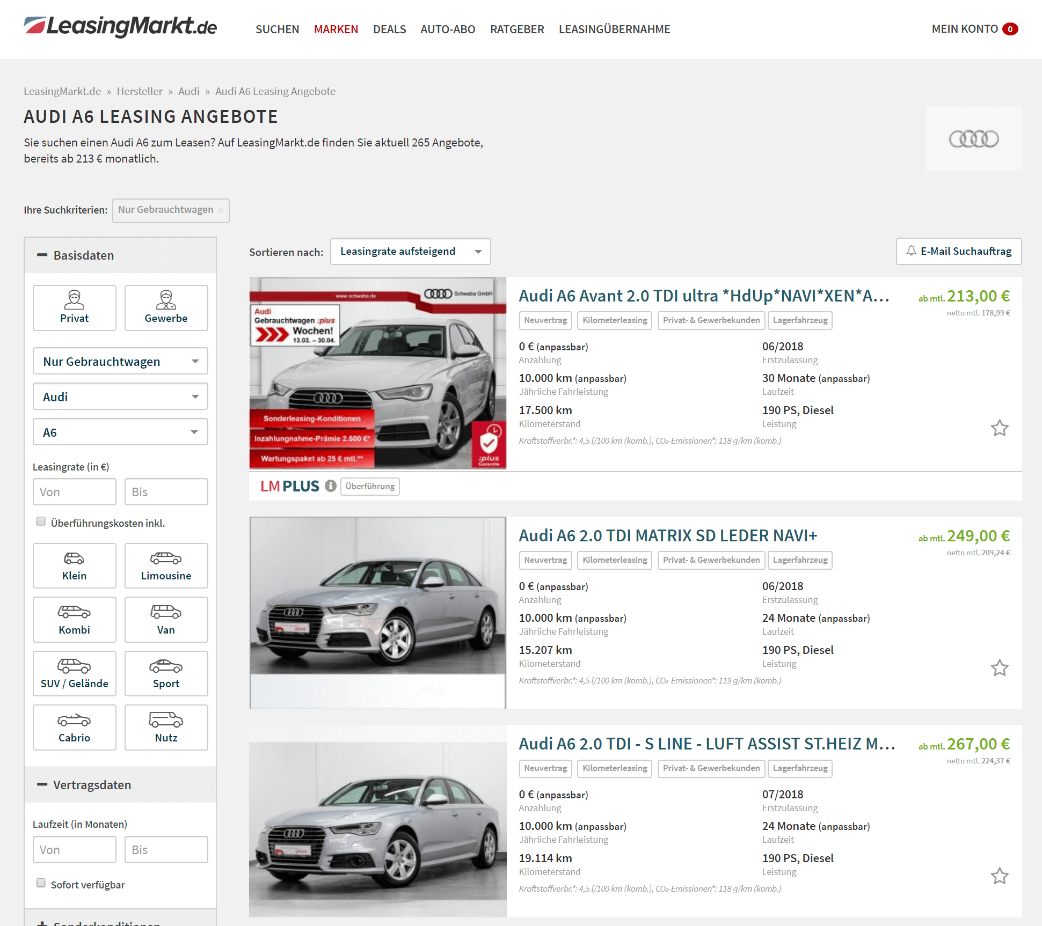Choose the Klein vehicle type
Image resolution: width=1042 pixels, height=926 pixels.
point(75,565)
